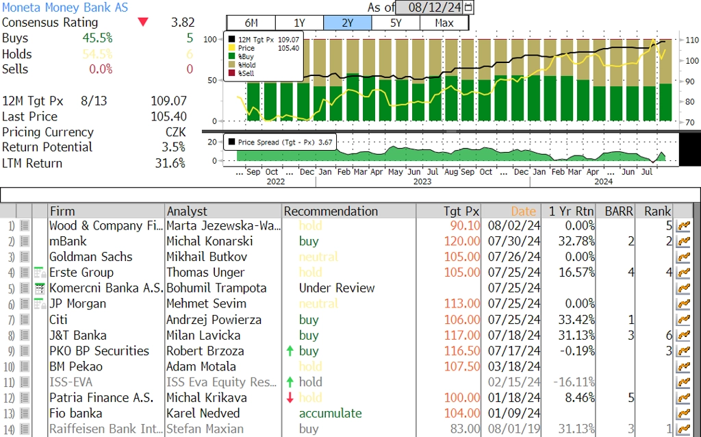Click the PKO BP Securities firm name
This screenshot has width=701, height=437.
tap(99, 351)
